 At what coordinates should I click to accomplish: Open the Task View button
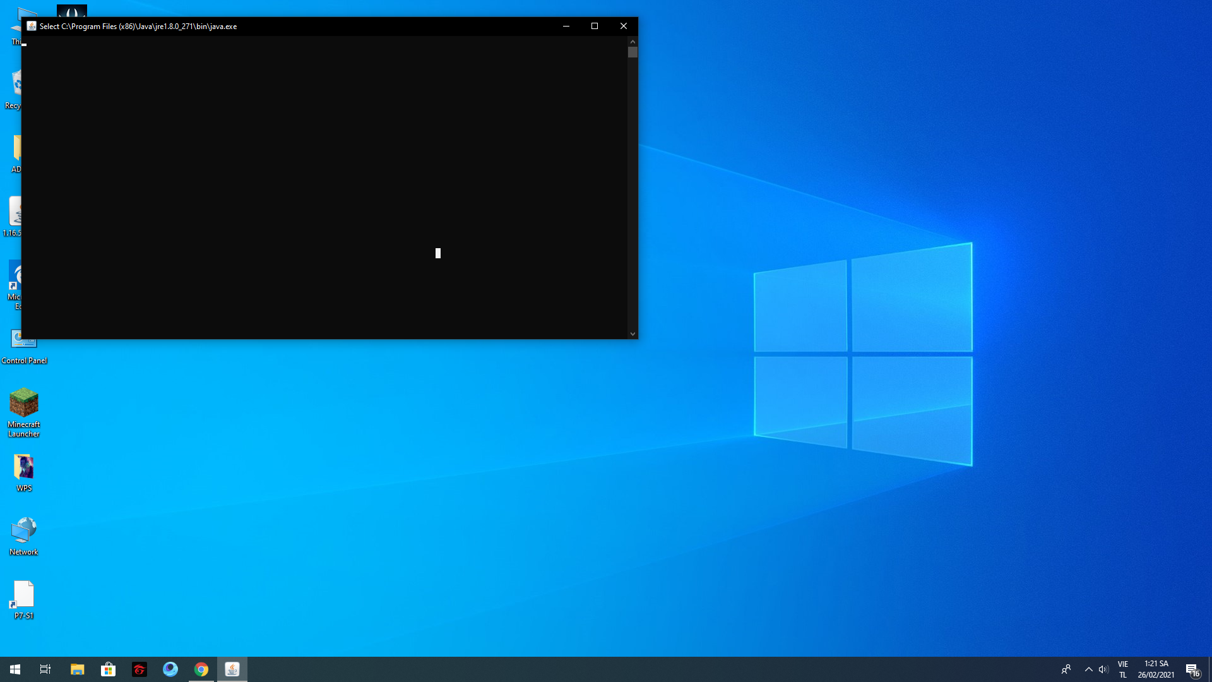click(x=45, y=669)
